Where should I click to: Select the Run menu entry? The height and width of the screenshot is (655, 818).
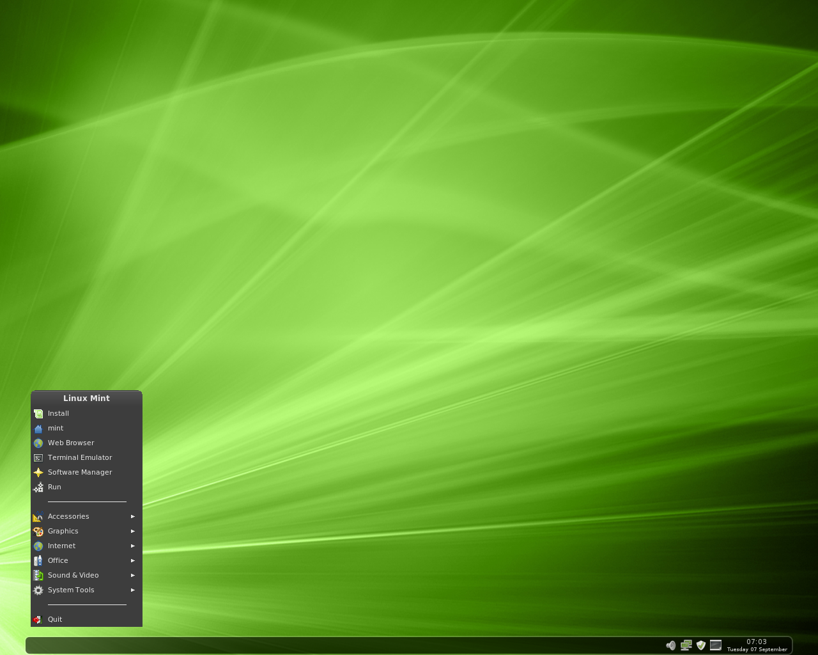point(86,487)
